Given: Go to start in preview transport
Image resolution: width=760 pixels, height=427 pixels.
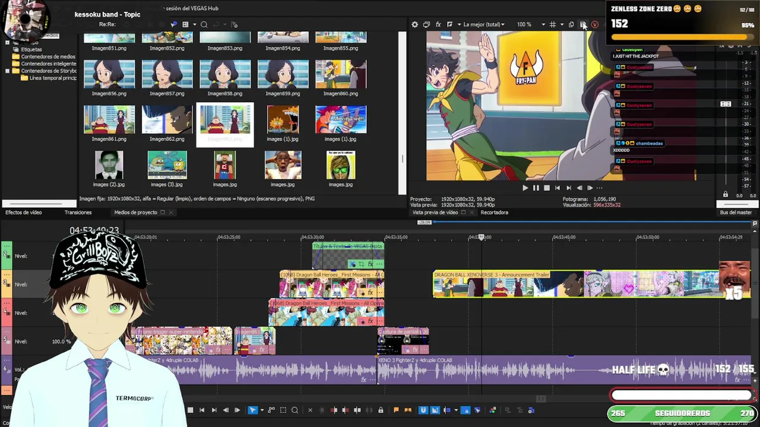Looking at the screenshot, I should (557, 188).
